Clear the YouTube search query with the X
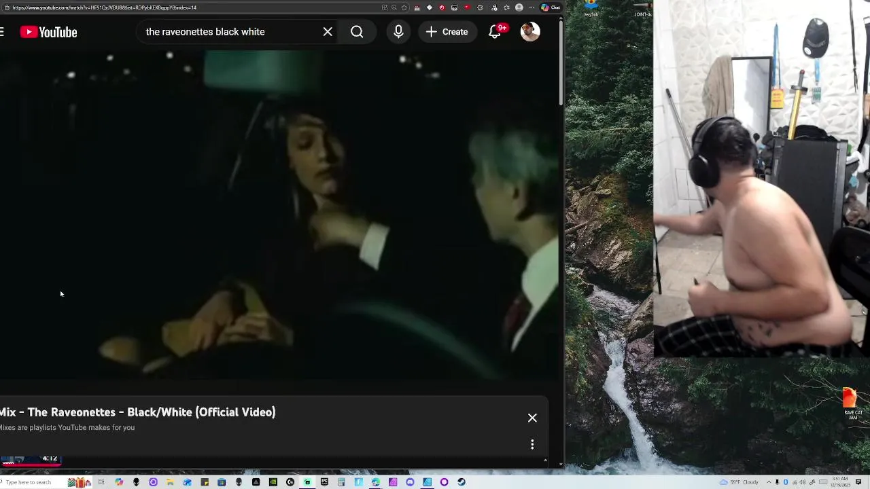Viewport: 870px width, 489px height. pos(328,32)
